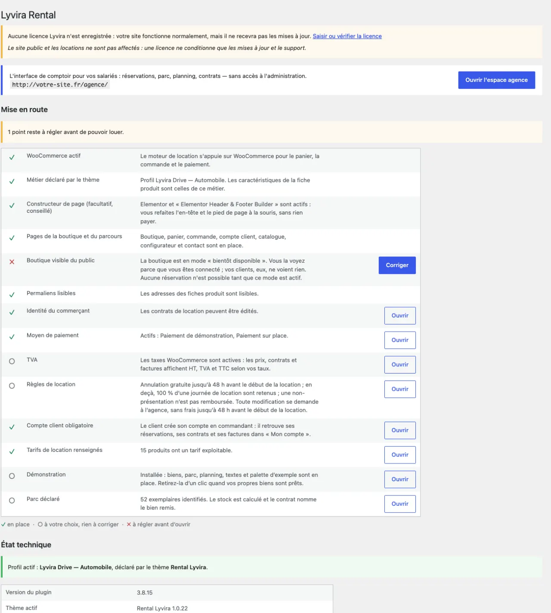The image size is (551, 613).
Task: Click the check mark next to Constructeur de page
Action: click(12, 205)
